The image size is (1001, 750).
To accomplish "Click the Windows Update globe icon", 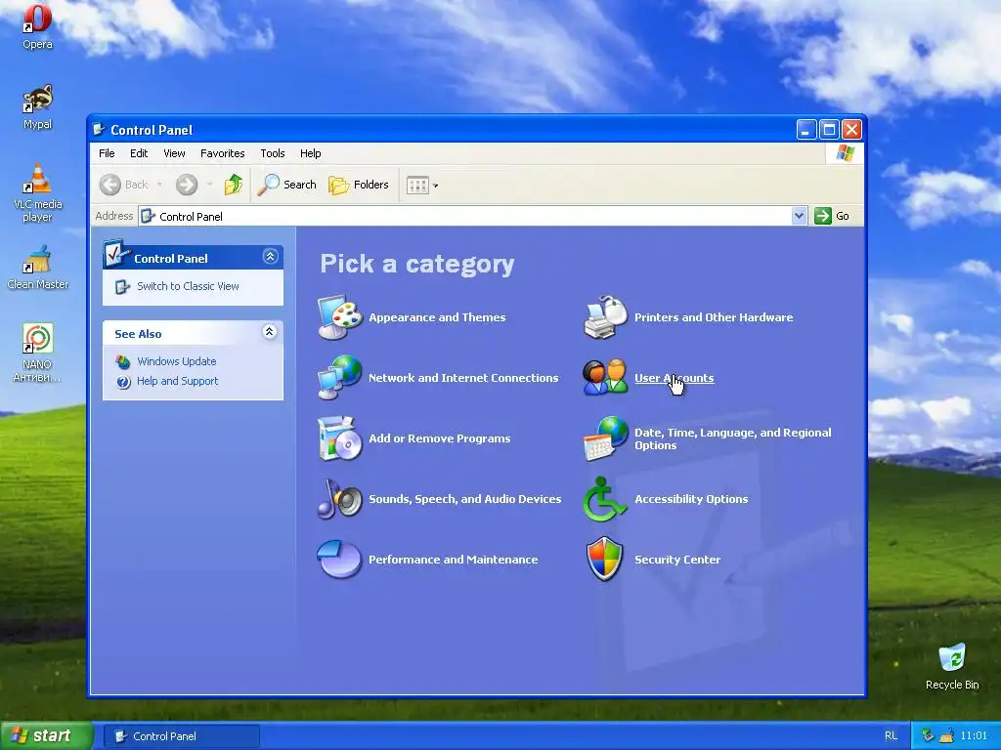I will [x=122, y=361].
